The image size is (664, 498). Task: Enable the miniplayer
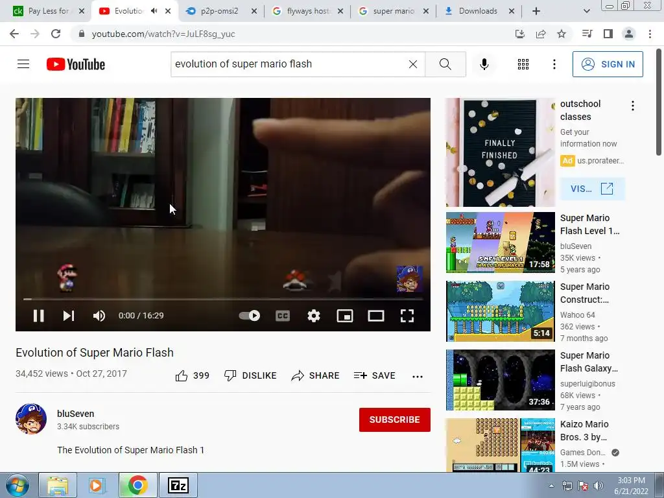(x=345, y=316)
